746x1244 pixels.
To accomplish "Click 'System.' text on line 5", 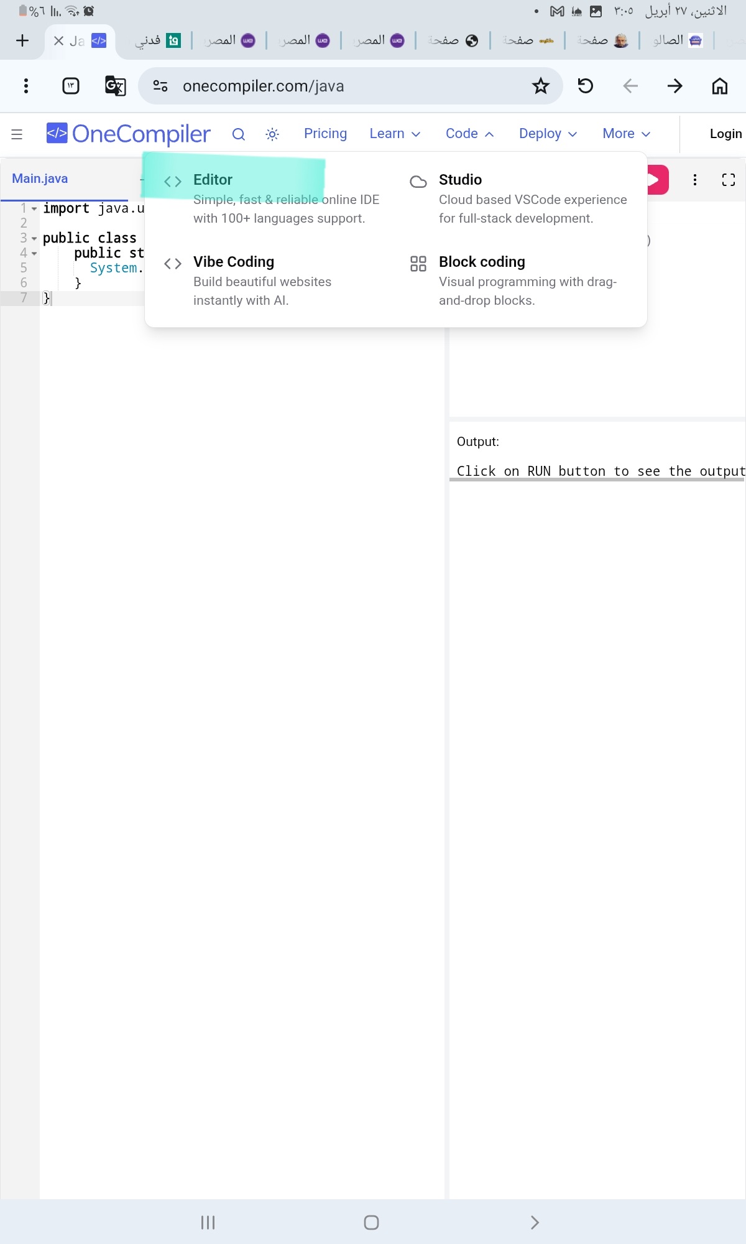I will point(117,268).
